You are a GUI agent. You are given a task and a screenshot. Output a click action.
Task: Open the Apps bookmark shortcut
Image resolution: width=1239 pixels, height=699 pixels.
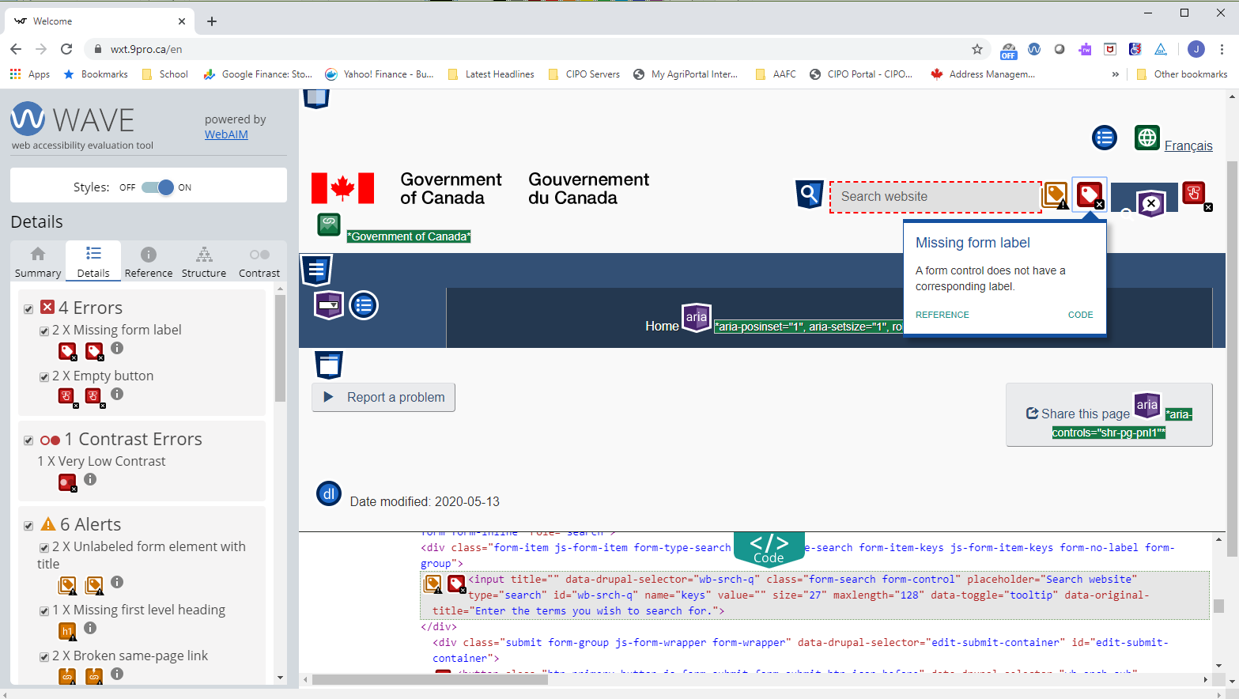tap(30, 74)
